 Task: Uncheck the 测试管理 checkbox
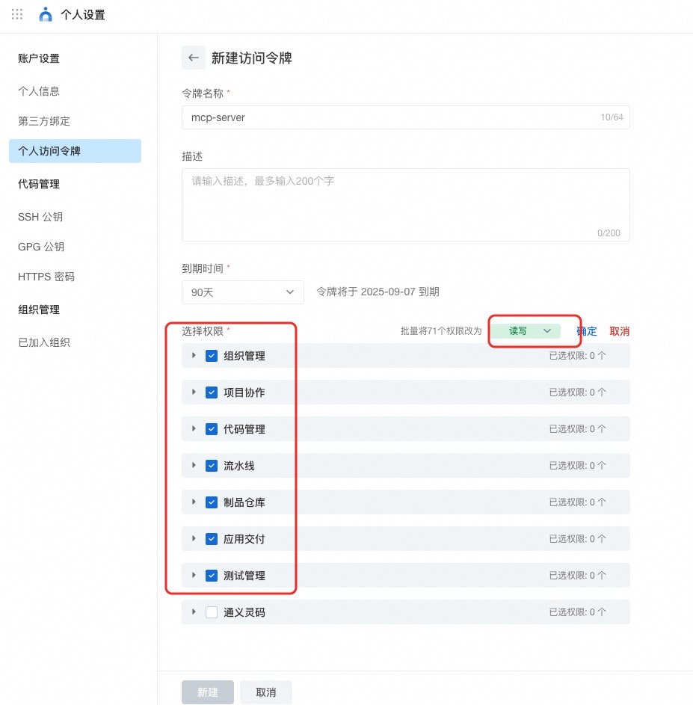(212, 576)
